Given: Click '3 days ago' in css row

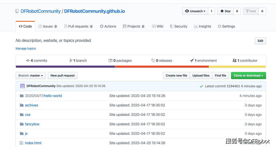Looking at the screenshot, I should click(x=253, y=115).
